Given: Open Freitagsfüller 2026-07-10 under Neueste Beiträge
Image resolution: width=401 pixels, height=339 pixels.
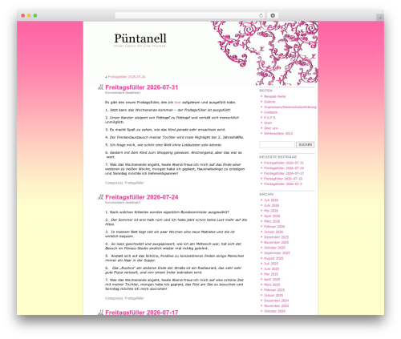Looking at the screenshot, I should pyautogui.click(x=283, y=179).
